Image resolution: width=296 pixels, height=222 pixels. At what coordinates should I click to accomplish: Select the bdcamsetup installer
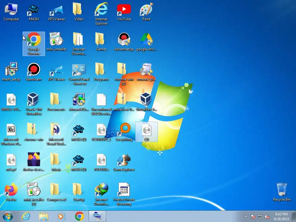[x=124, y=42]
